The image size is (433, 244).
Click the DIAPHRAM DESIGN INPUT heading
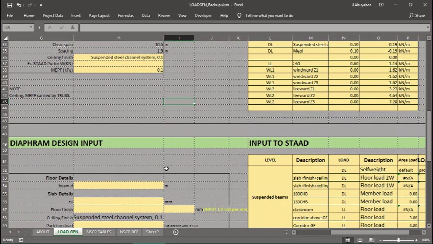pyautogui.click(x=56, y=143)
